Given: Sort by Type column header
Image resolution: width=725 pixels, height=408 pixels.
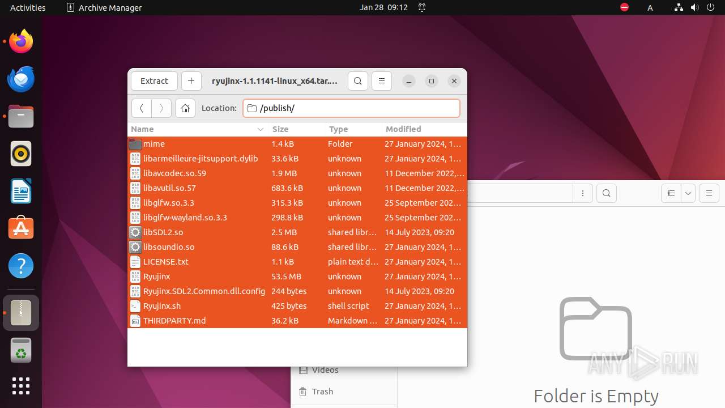Looking at the screenshot, I should [354, 129].
